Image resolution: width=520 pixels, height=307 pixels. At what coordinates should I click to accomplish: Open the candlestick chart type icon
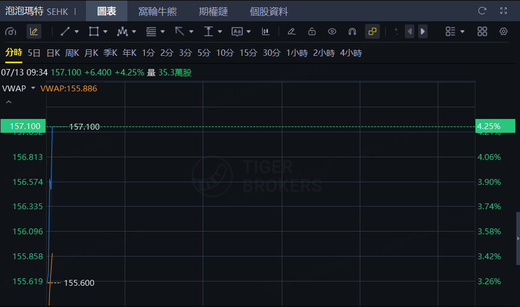coord(265,31)
